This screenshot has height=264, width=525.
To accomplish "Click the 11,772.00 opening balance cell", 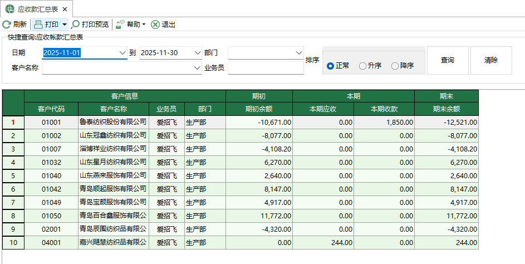I will pyautogui.click(x=259, y=216).
